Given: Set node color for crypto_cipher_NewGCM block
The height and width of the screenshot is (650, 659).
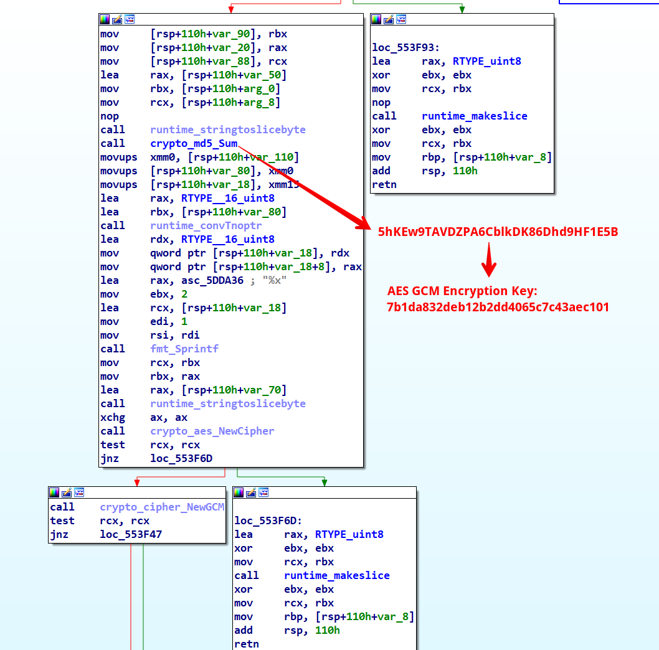Looking at the screenshot, I should pos(54,492).
